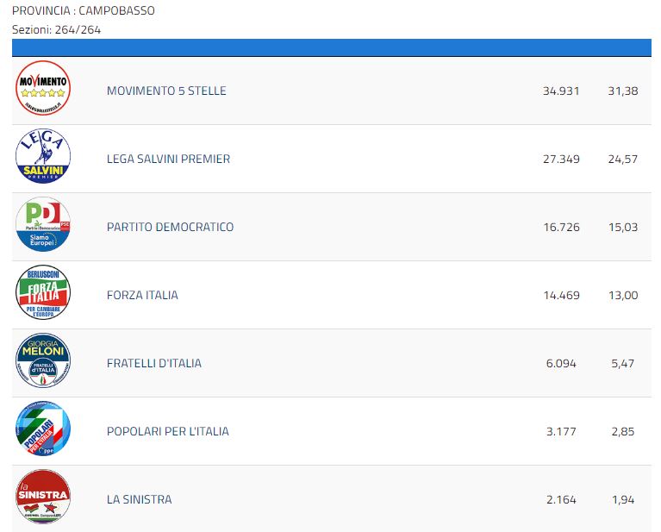Select the 24,57 percentage for Lega
661x532 pixels.
pyautogui.click(x=623, y=160)
